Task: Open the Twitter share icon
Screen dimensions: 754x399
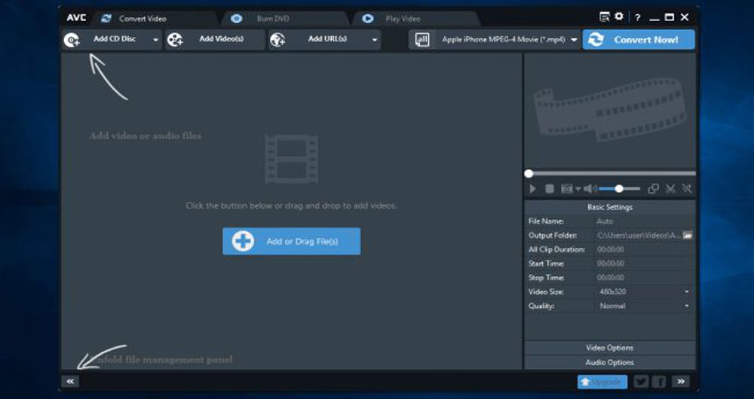Action: 641,382
